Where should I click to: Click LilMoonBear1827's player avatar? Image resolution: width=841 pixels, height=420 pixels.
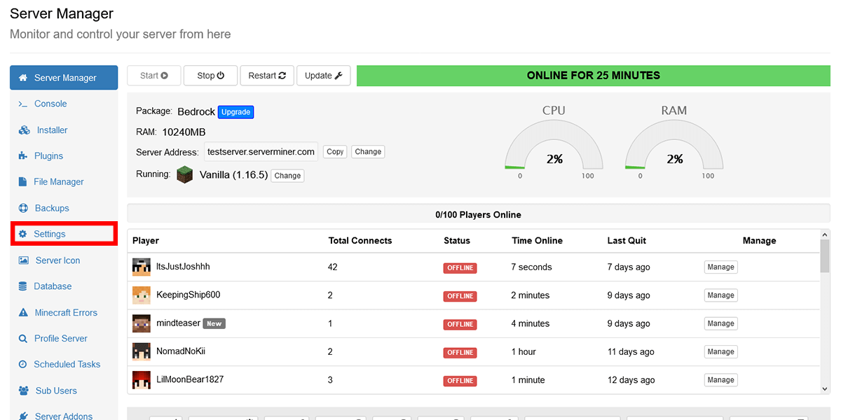[142, 379]
